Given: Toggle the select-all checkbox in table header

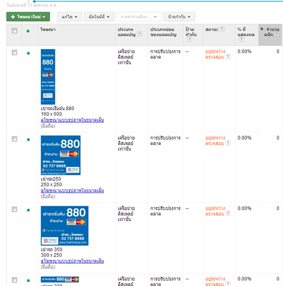Looking at the screenshot, I should click(14, 31).
